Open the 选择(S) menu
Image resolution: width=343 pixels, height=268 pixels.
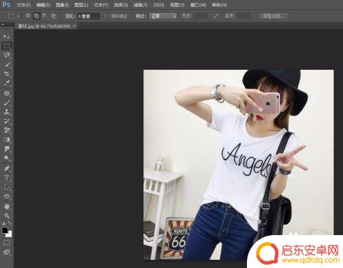coord(121,5)
